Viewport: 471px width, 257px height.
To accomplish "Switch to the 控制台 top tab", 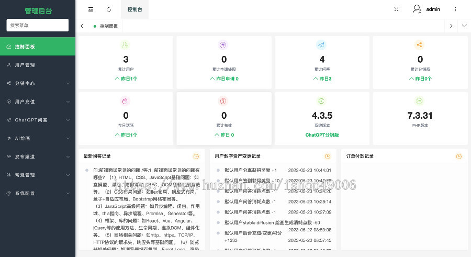I will (134, 9).
